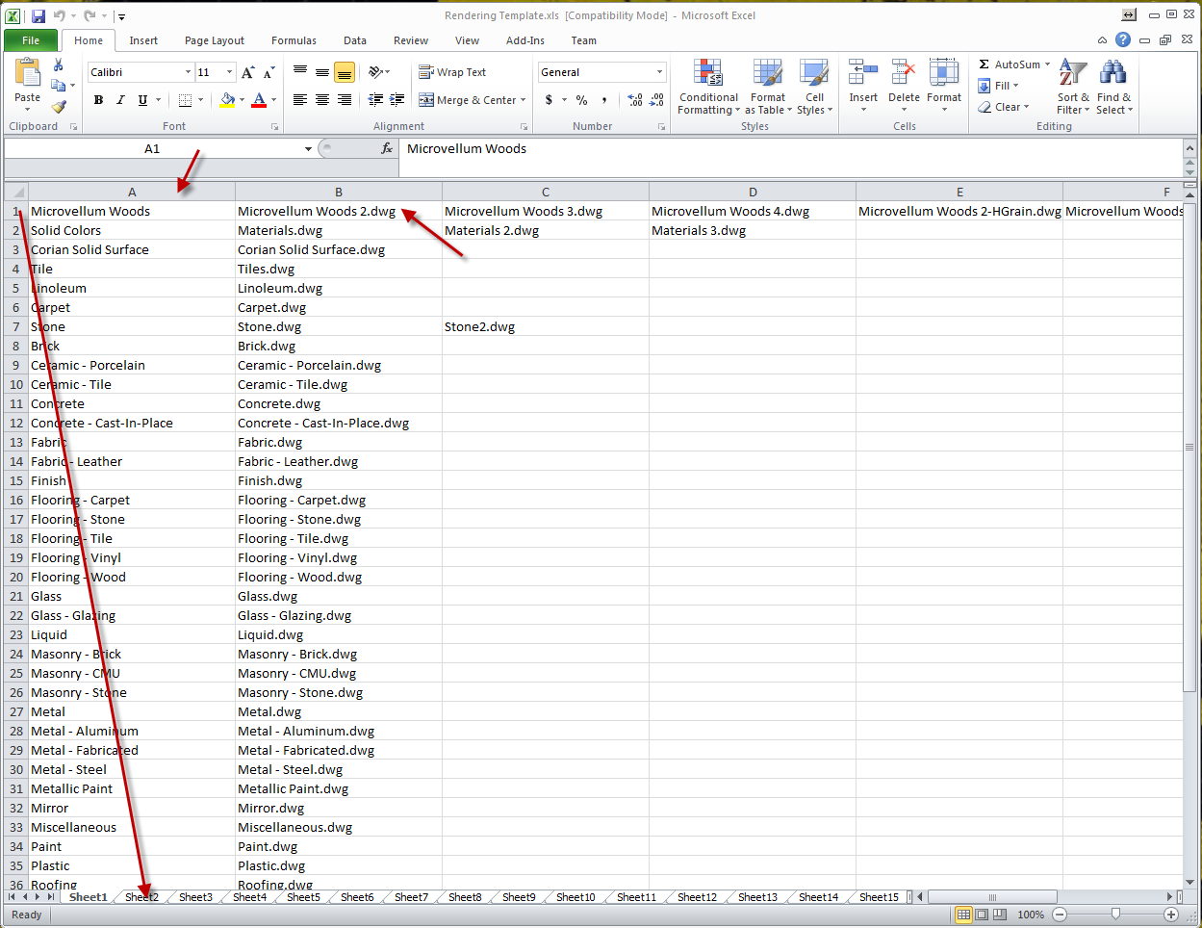
Task: Center text horizontally
Action: point(322,100)
